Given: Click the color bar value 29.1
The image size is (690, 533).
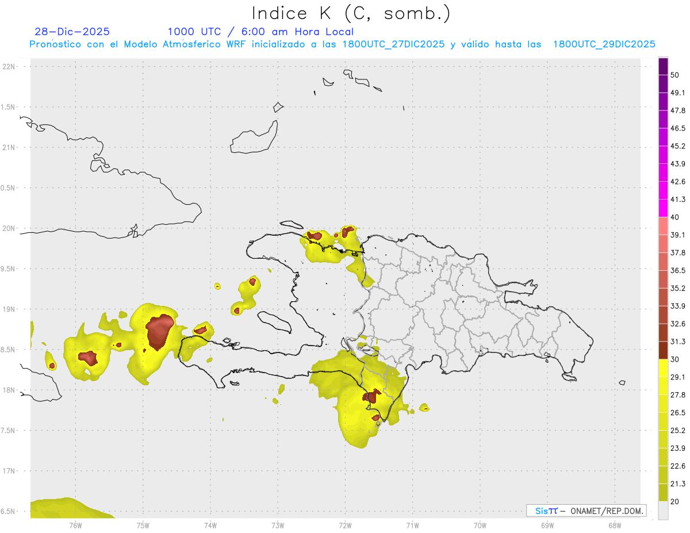Looking at the screenshot, I should (678, 377).
